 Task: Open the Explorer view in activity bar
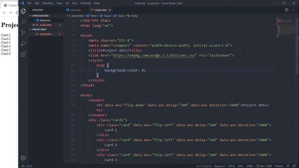pos(23,11)
